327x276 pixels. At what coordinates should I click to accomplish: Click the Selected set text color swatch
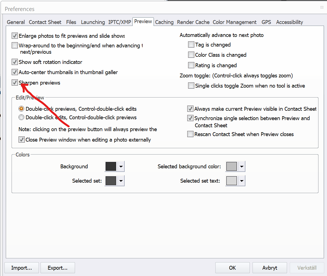coord(232,181)
